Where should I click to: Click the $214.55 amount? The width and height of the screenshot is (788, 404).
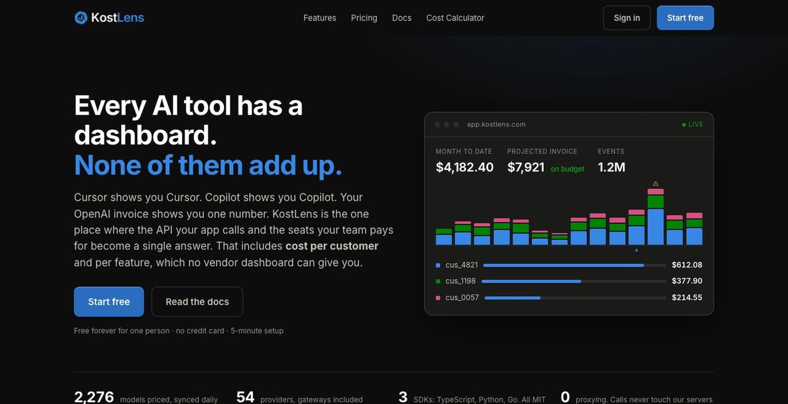[x=687, y=298]
